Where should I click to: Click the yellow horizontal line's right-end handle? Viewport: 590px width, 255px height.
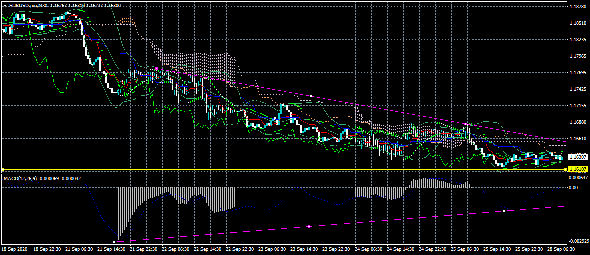(x=565, y=170)
